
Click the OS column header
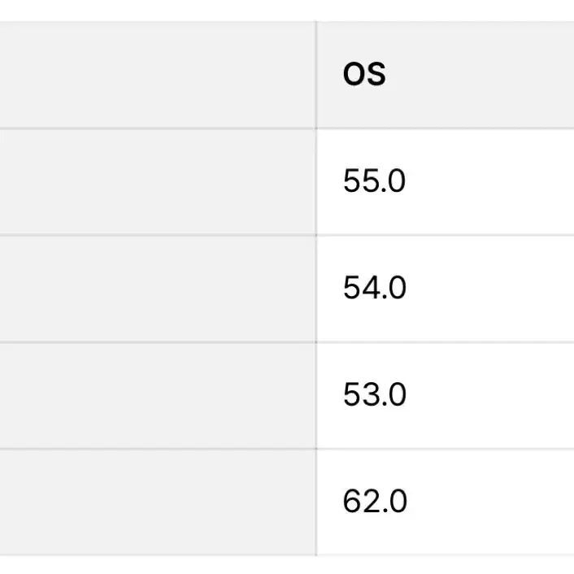tap(364, 75)
